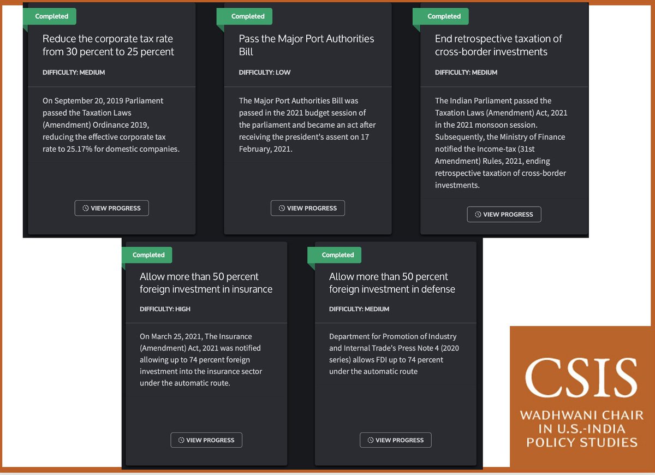Expand the DIFFICULTY: LOW label on the ports card
This screenshot has width=655, height=475.
(265, 72)
